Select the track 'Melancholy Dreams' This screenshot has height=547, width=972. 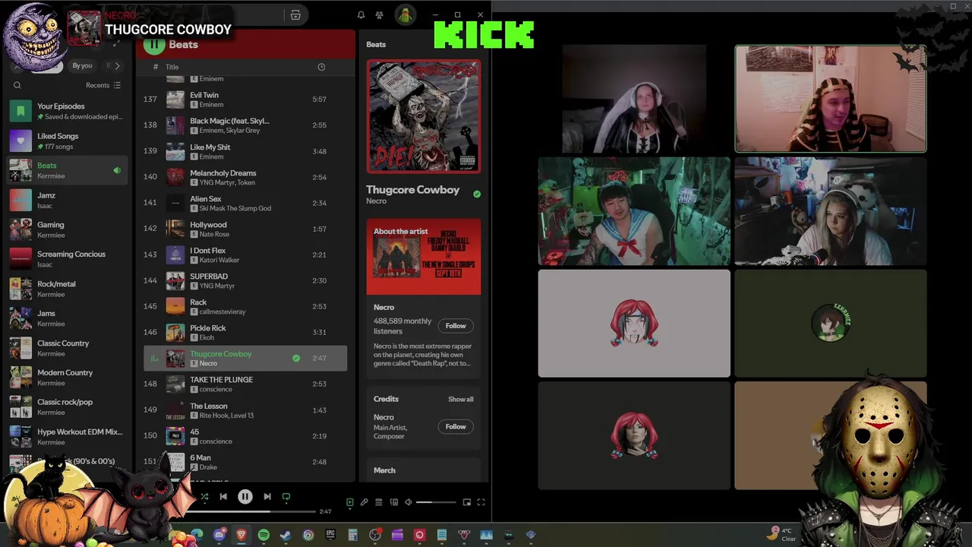[x=245, y=177]
